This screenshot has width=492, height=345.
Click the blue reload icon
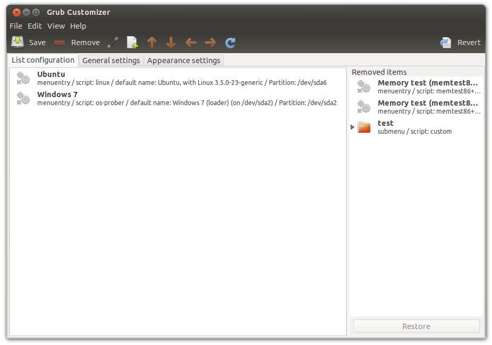click(x=230, y=42)
